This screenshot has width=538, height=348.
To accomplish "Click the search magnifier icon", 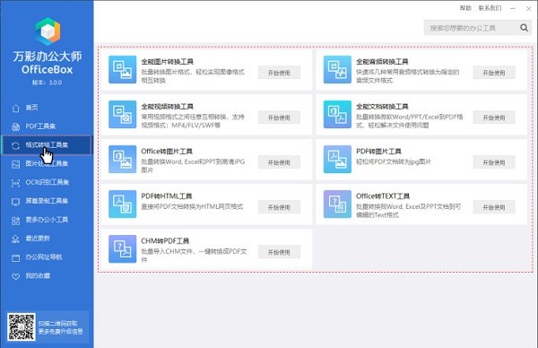I will point(524,28).
